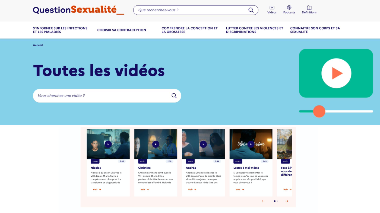
Task: Open the Définitions book icon
Action: click(x=309, y=8)
